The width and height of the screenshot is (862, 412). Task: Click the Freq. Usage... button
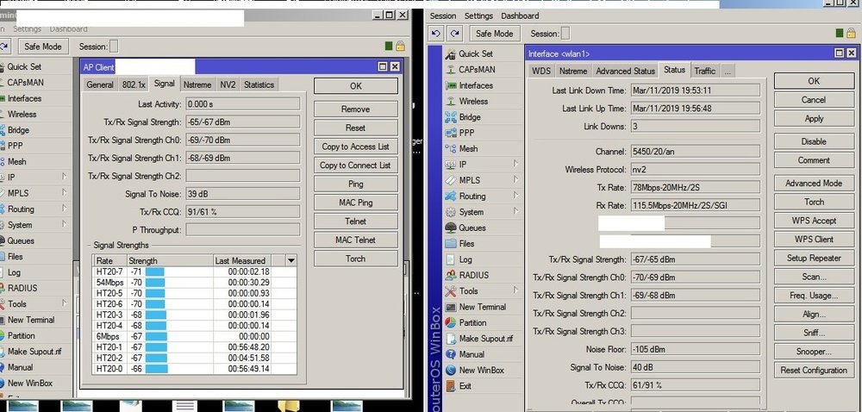tap(813, 295)
